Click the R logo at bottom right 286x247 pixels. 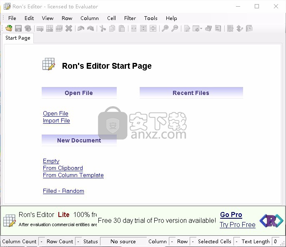click(271, 221)
